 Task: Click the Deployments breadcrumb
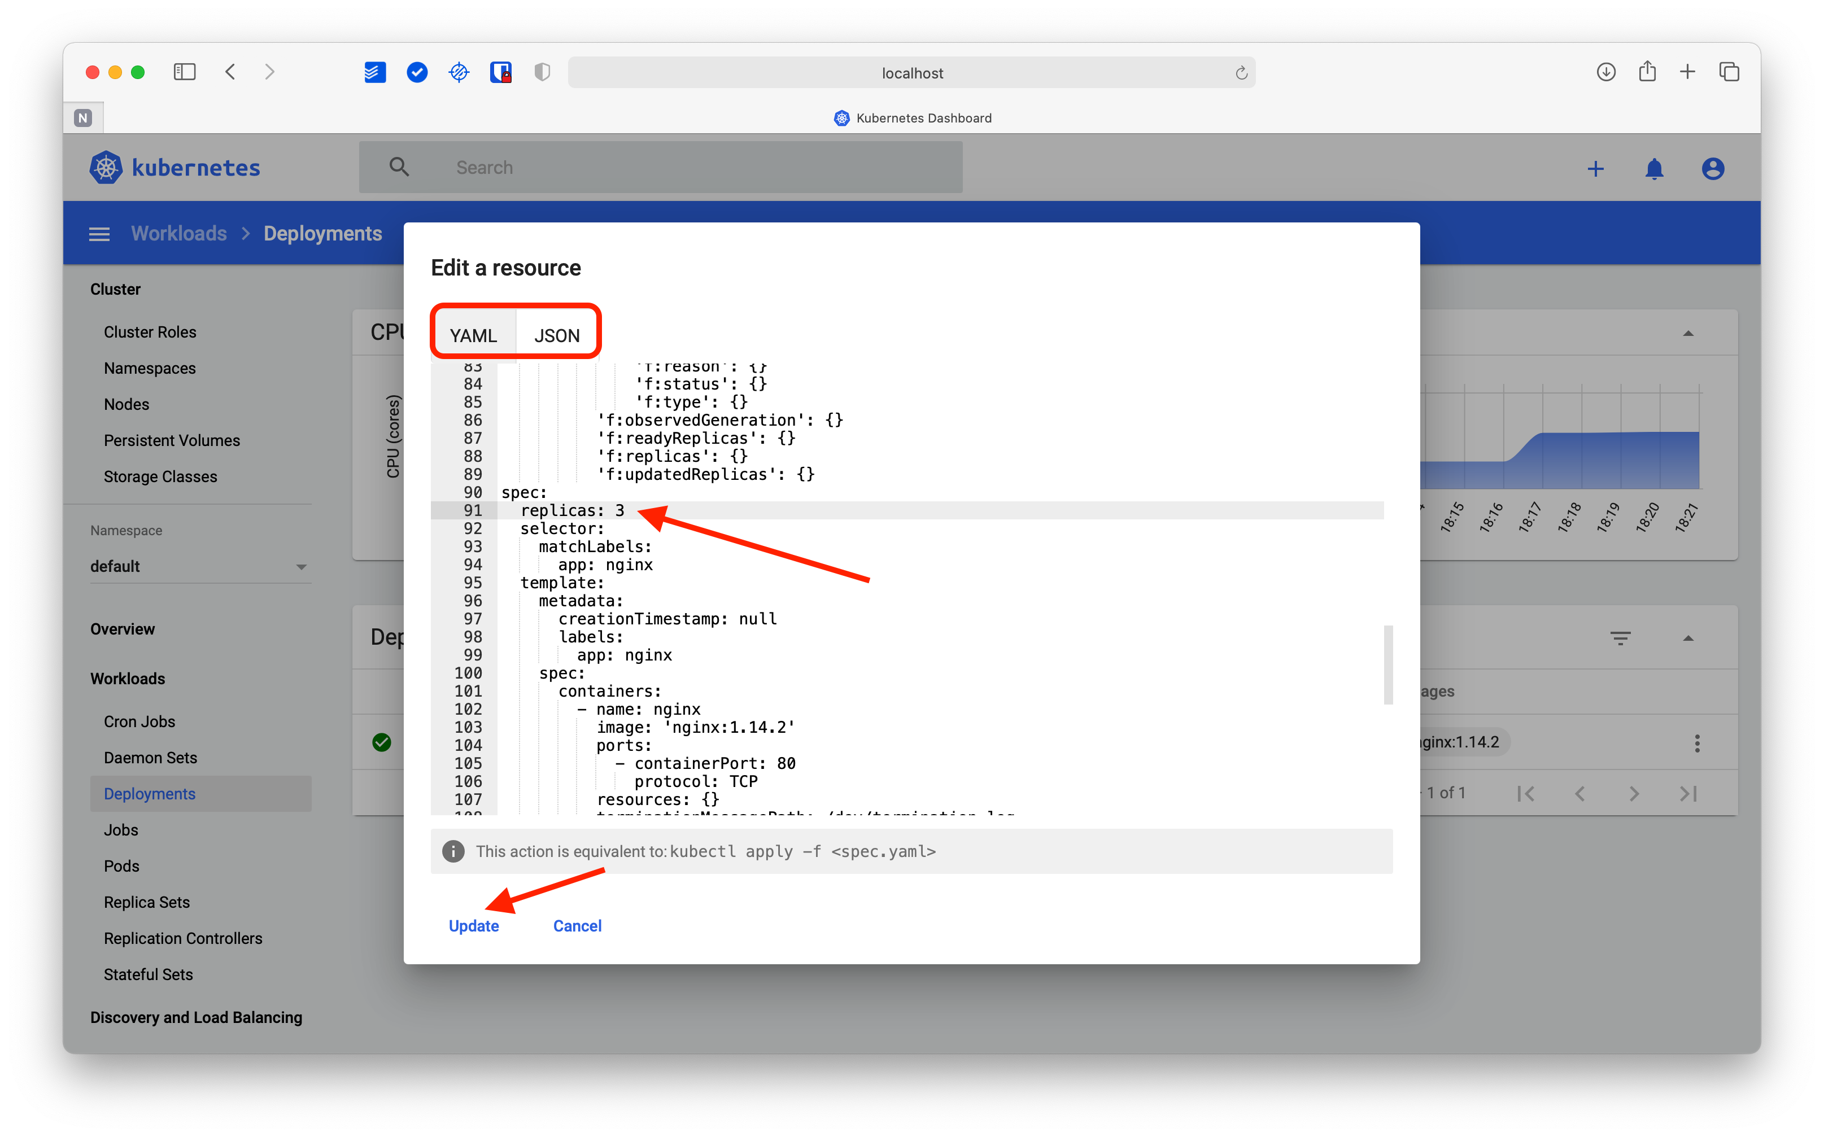[322, 234]
